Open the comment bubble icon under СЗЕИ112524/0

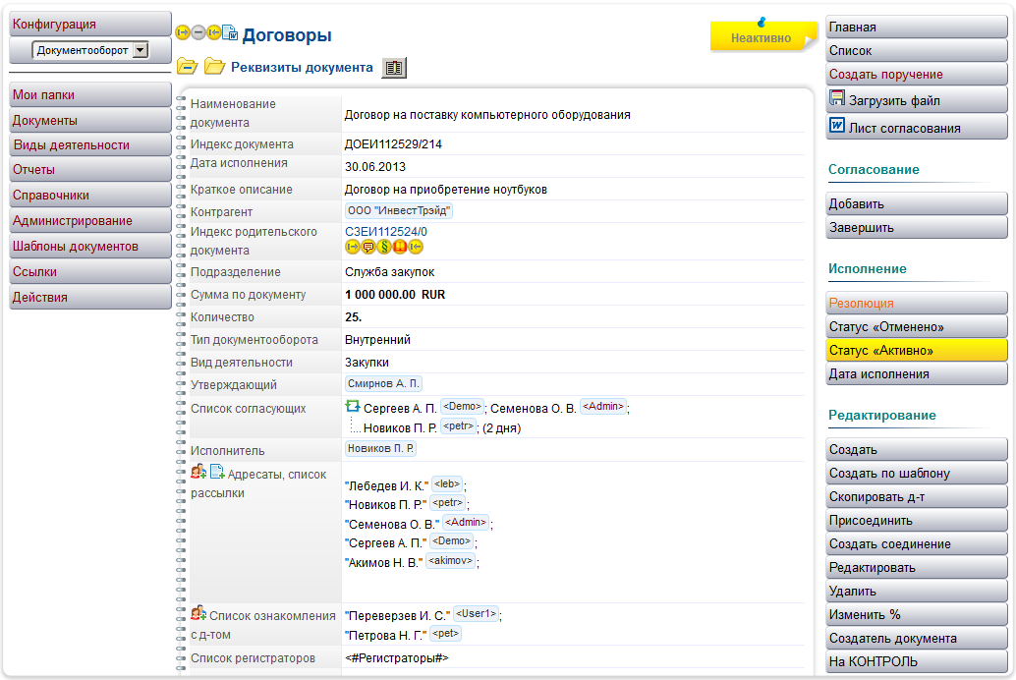coord(368,247)
